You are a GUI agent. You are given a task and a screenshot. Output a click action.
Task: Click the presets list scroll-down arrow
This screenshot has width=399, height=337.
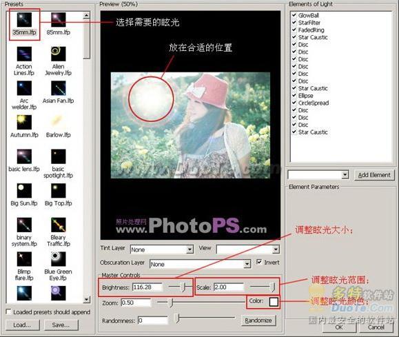[87, 299]
